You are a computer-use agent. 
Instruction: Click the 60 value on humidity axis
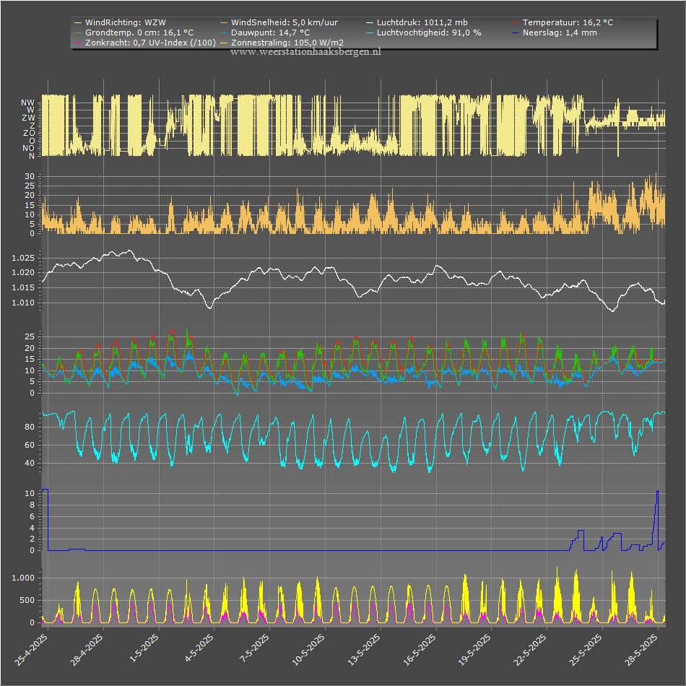coord(30,445)
